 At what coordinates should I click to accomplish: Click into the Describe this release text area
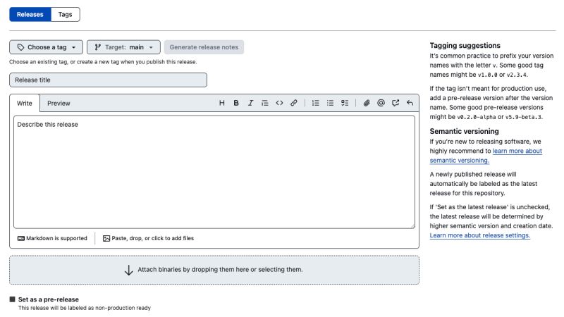click(214, 172)
